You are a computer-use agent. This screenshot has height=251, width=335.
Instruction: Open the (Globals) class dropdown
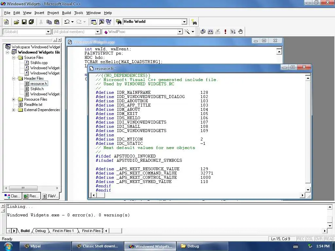click(x=48, y=32)
